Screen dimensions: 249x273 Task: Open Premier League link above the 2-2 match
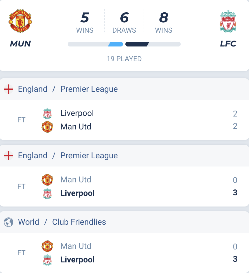(89, 89)
